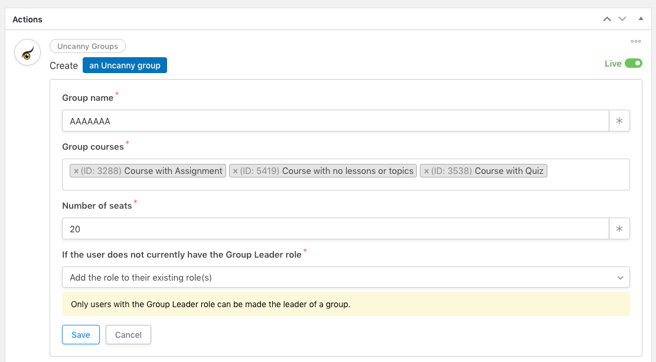Remove Course with no lessons or topics
This screenshot has height=362, width=656.
(235, 171)
